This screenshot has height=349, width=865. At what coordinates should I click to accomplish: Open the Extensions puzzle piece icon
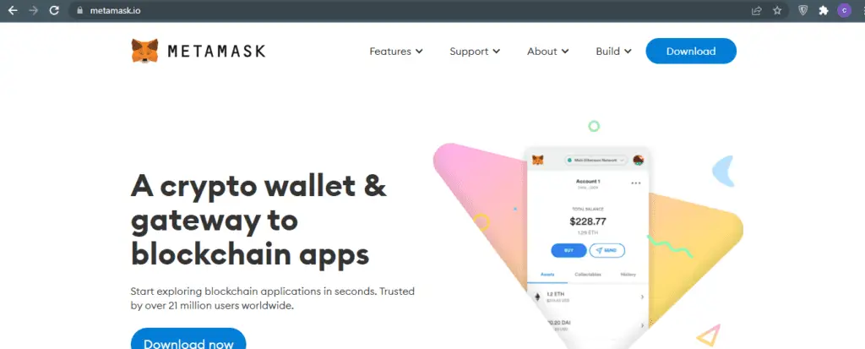824,10
